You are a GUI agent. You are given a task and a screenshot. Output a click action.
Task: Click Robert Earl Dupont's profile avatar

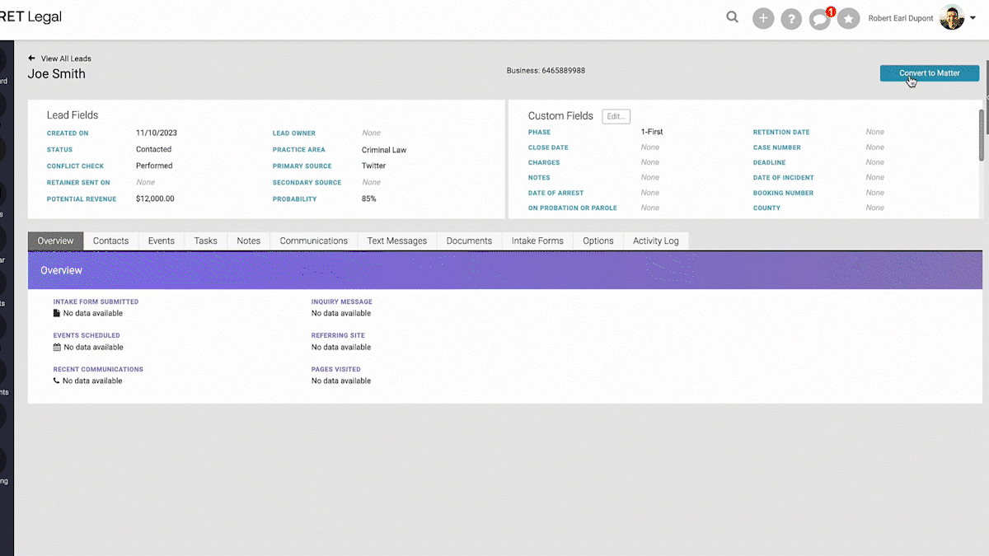[951, 18]
